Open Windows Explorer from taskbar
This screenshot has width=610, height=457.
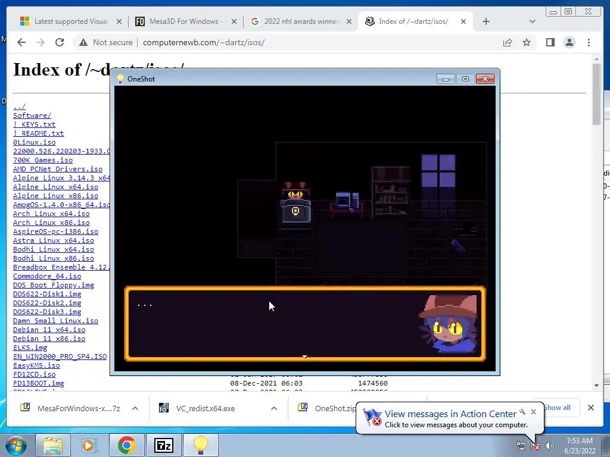pos(53,445)
